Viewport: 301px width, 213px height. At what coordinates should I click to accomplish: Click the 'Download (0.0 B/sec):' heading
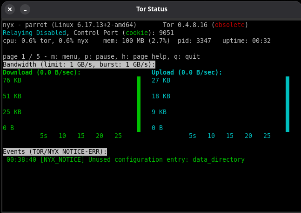(42, 72)
